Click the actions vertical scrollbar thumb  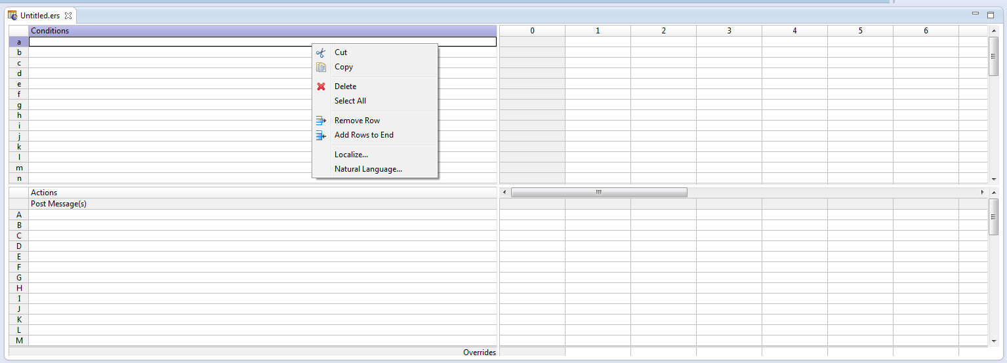pos(993,216)
